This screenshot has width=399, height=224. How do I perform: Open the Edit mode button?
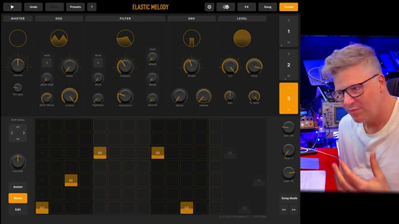point(18,210)
